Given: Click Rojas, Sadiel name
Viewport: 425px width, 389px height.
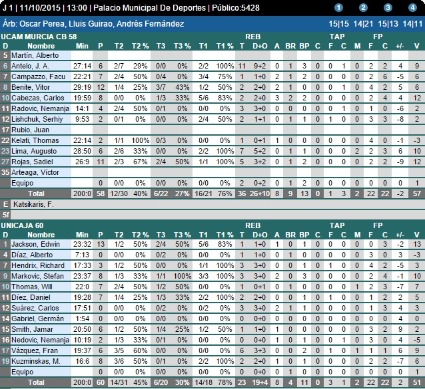Looking at the screenshot, I should (x=32, y=162).
